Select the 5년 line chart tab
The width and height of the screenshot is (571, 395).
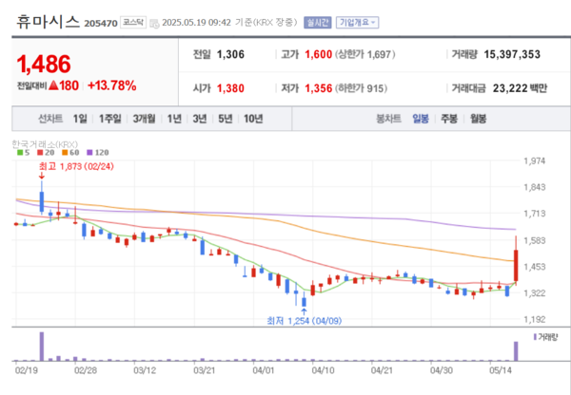225,119
